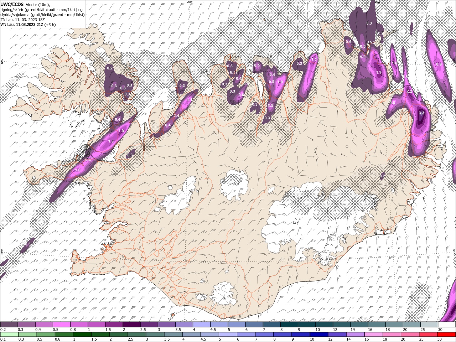Click the 'slydda/snjókoma' legend description line
Image resolution: width=456 pixels, height=342 pixels.
pos(42,15)
